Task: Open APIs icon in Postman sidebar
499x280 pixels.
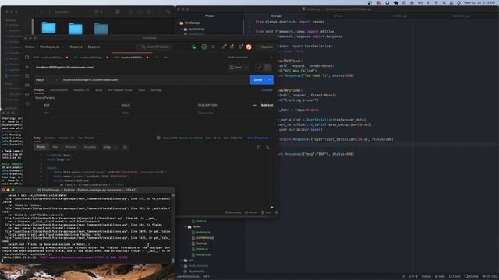Action: pyautogui.click(x=27, y=67)
